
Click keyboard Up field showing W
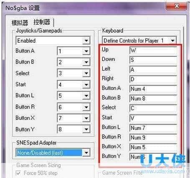click(153, 50)
